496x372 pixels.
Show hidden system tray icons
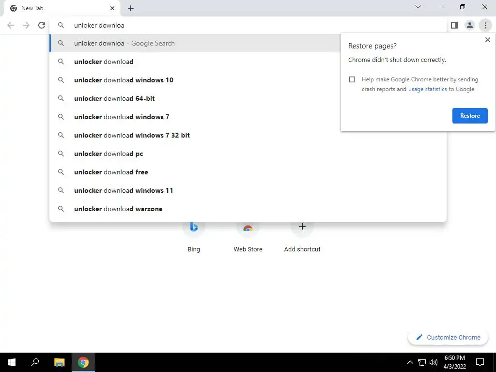tap(410, 362)
